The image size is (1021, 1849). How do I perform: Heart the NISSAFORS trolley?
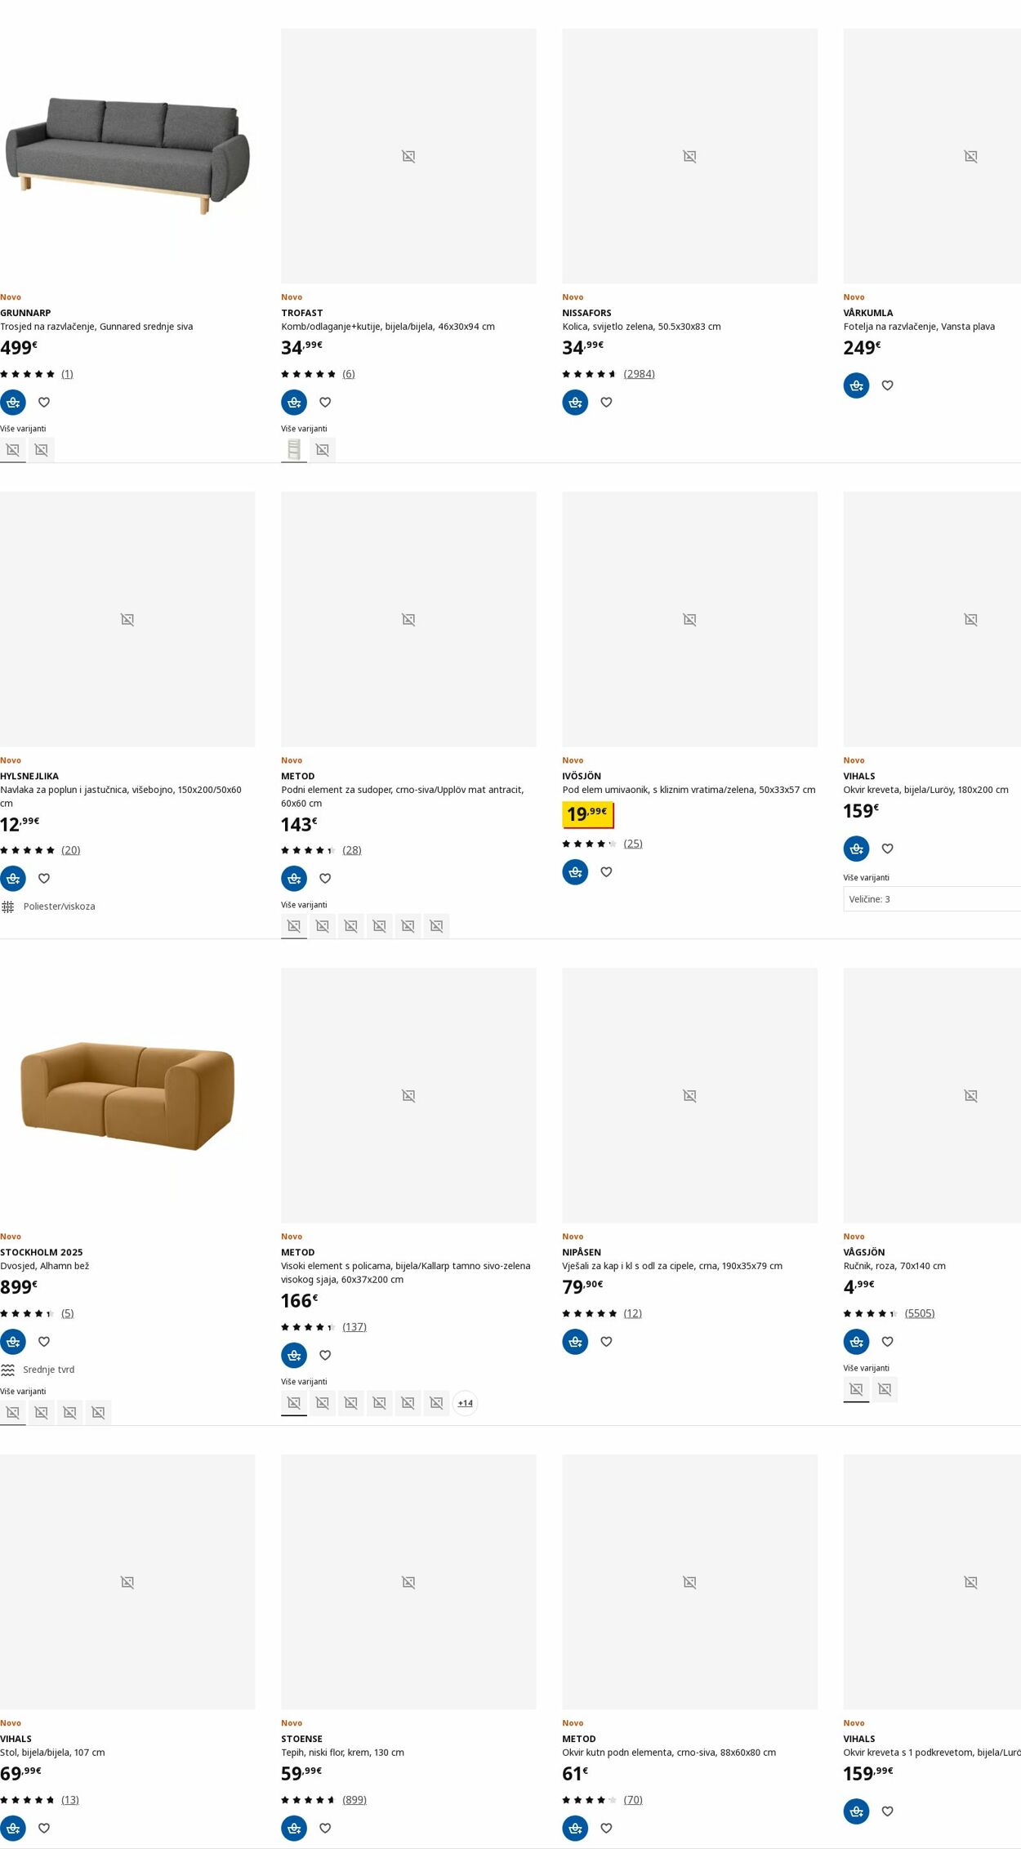[x=606, y=402]
